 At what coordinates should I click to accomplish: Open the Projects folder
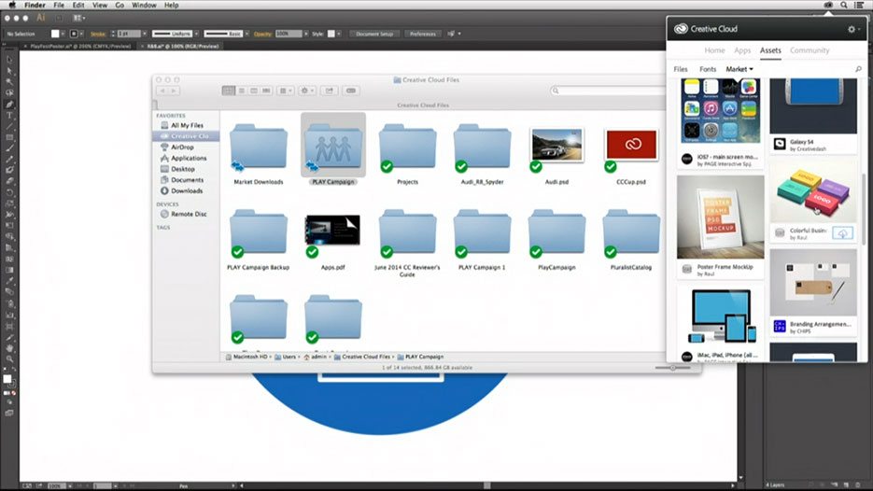(407, 147)
